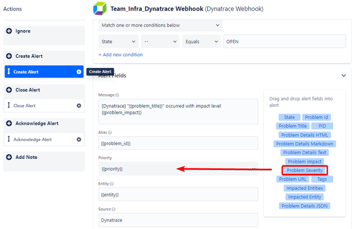364x229 pixels.
Task: Click the plus icon beside Acknowledge Alert
Action: coord(9,123)
